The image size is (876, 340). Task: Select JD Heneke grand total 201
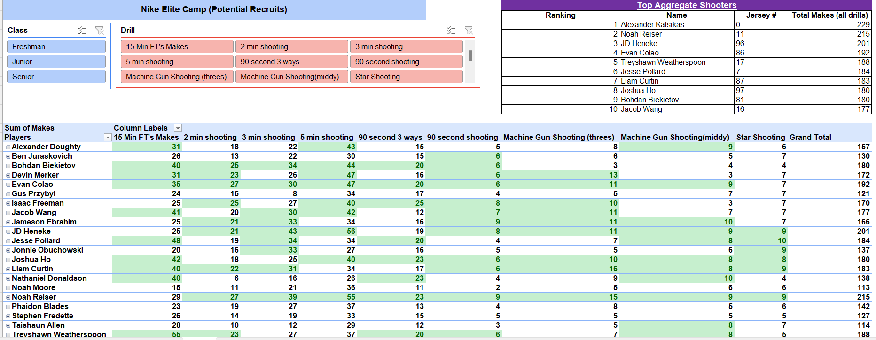click(x=829, y=231)
